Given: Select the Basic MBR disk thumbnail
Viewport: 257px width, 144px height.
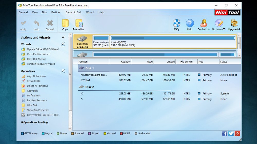Looking at the screenshot, I should [82, 41].
